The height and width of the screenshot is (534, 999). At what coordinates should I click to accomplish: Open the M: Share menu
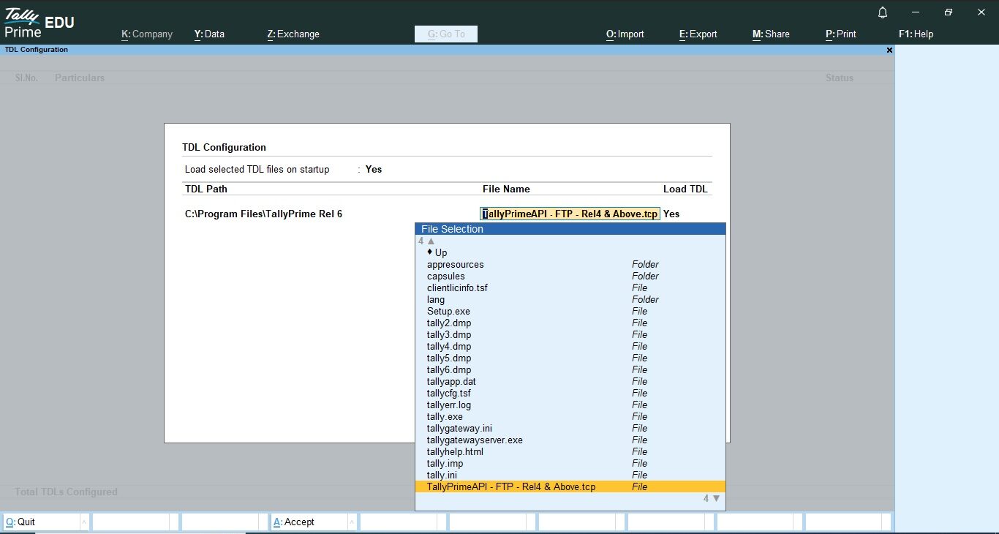click(x=771, y=34)
